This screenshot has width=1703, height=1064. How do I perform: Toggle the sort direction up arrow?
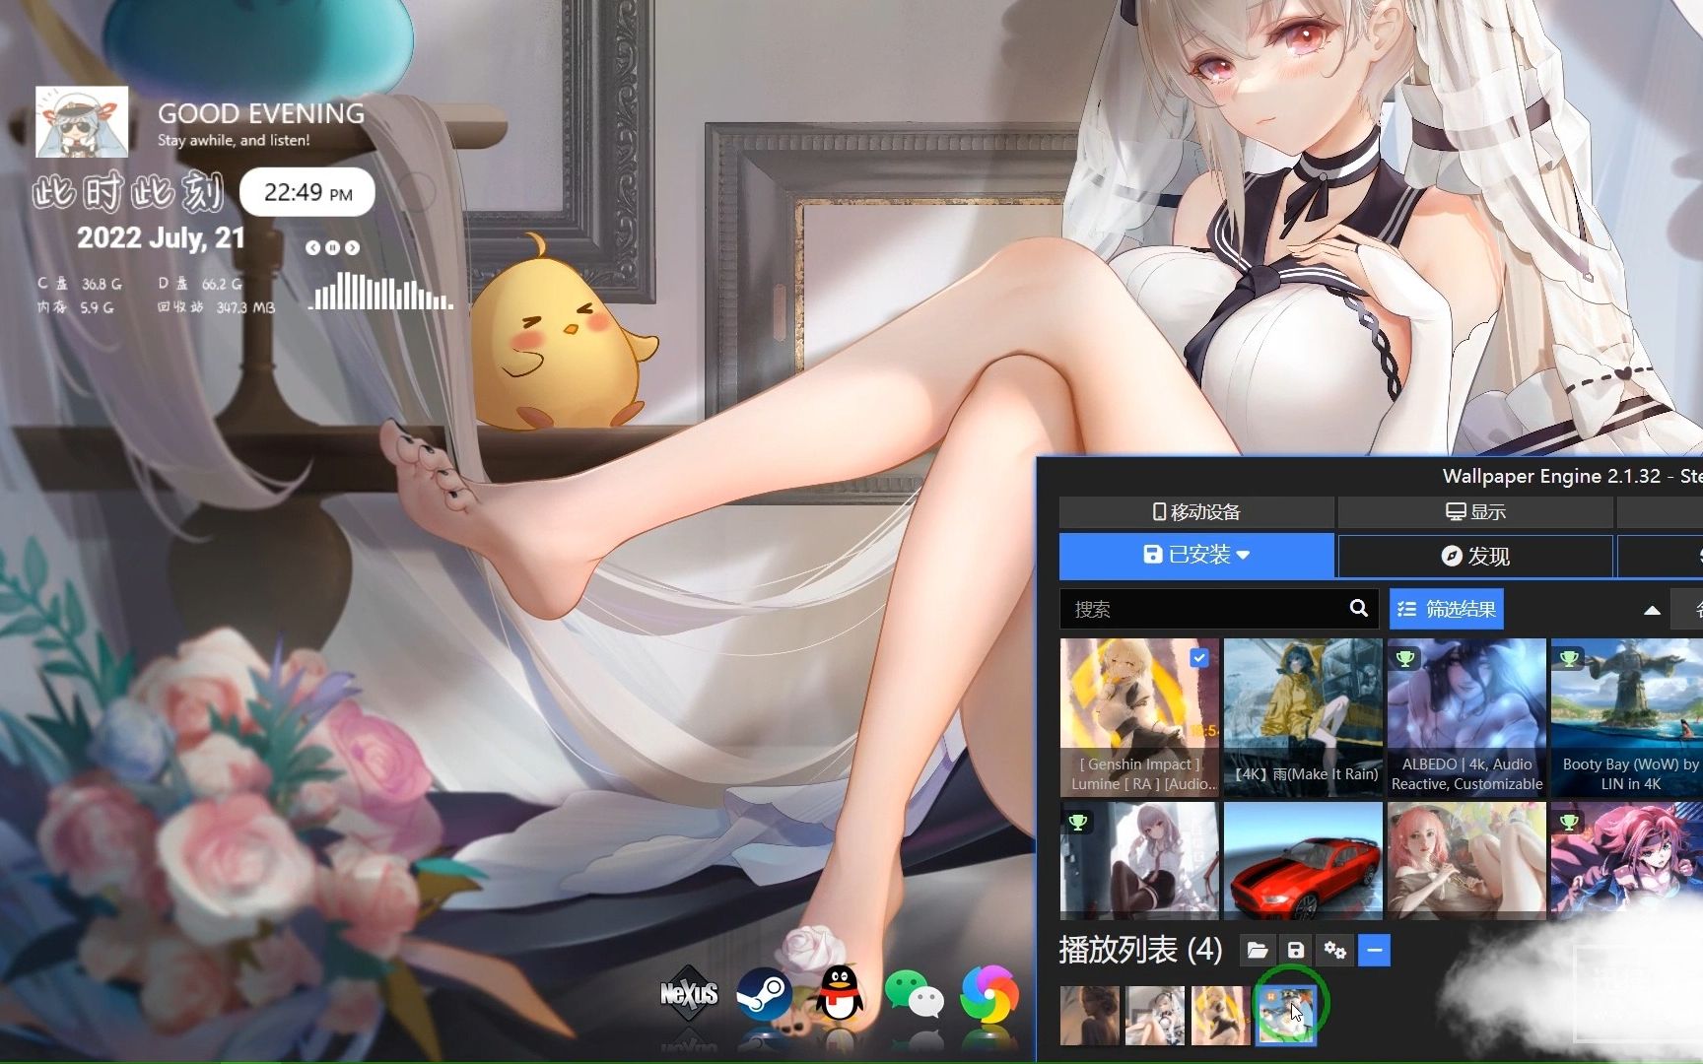pyautogui.click(x=1652, y=610)
